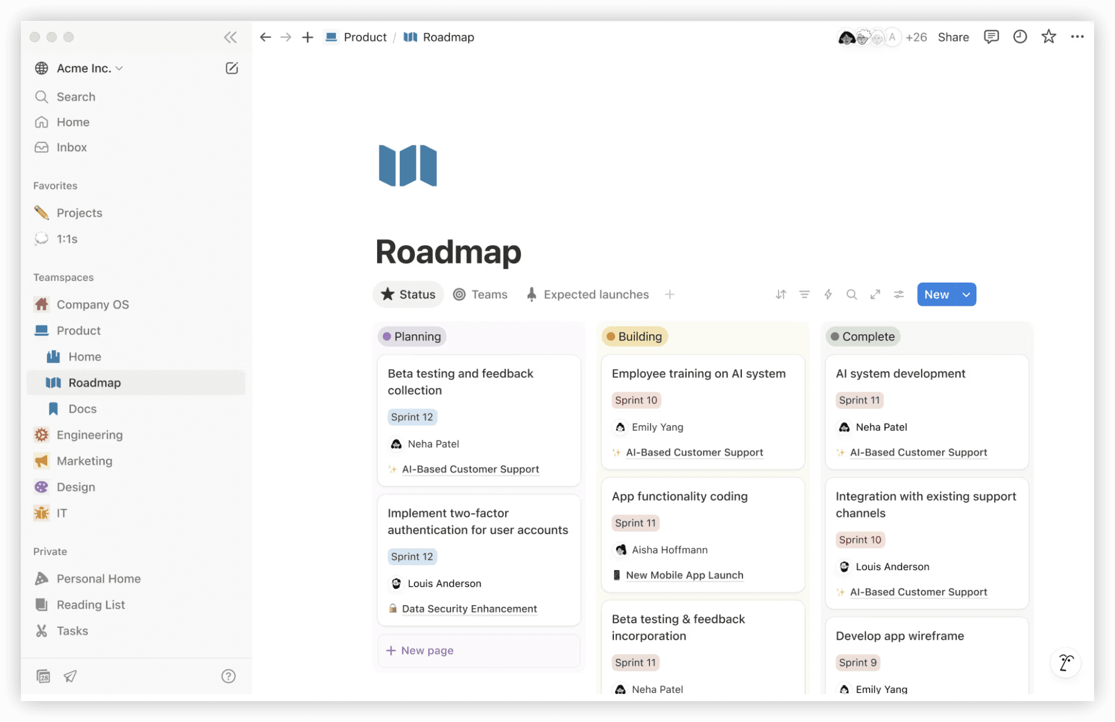
Task: Click the Share button
Action: (953, 37)
